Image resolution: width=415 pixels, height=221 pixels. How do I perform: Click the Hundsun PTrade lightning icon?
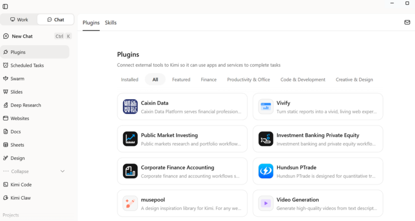click(x=266, y=171)
